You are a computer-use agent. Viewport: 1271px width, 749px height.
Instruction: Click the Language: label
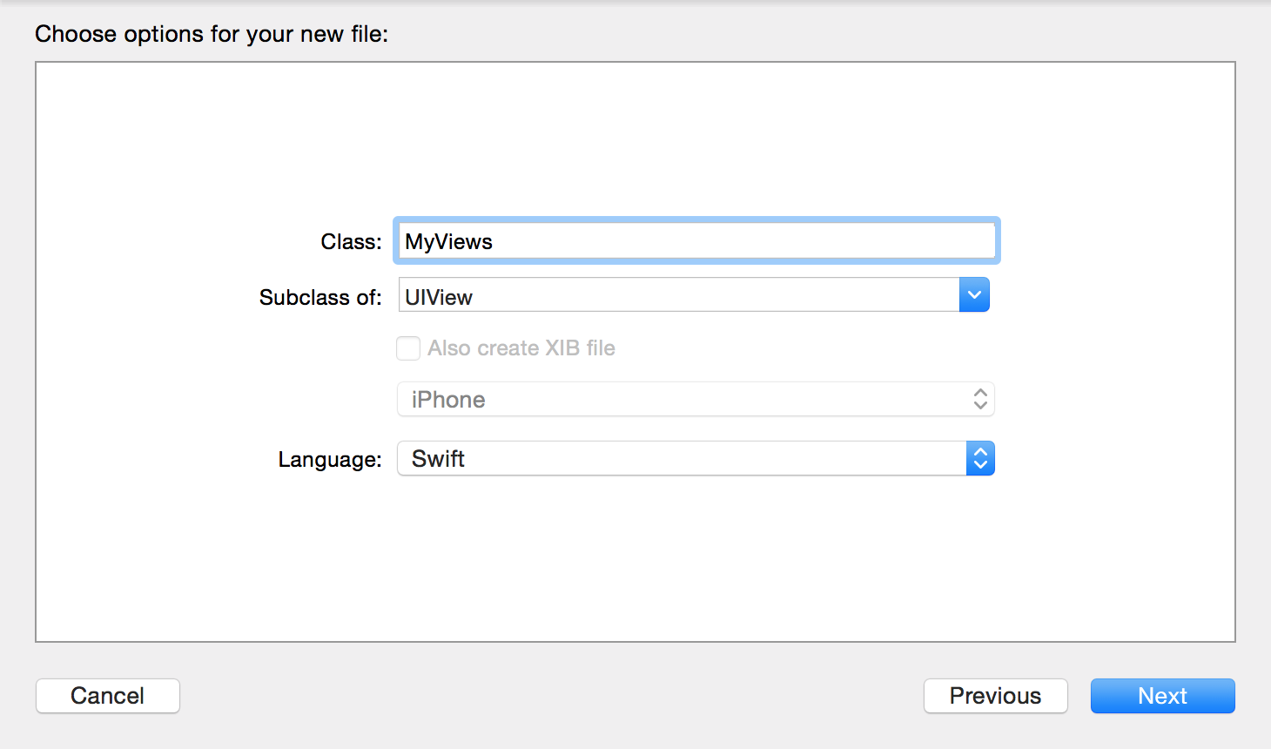330,459
